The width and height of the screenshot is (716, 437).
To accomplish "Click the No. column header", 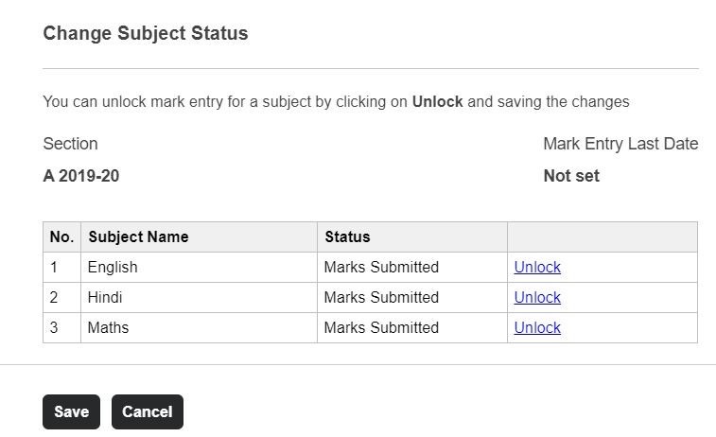I will pos(61,236).
